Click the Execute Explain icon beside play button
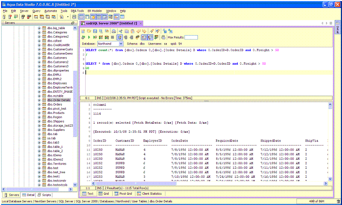 point(95,37)
